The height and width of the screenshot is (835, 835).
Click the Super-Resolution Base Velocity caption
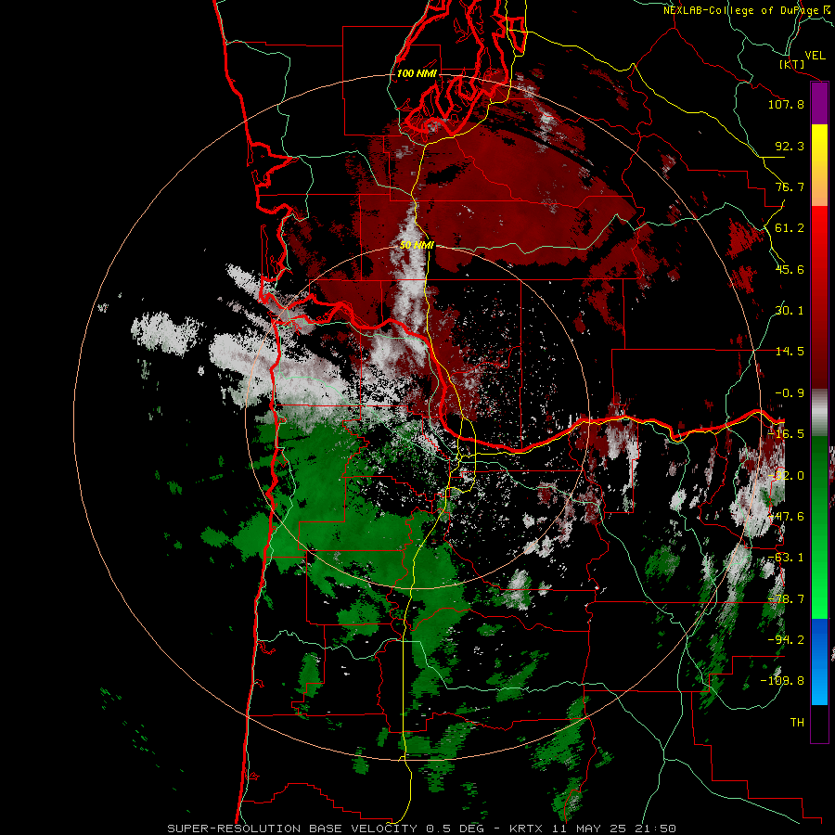coord(421,829)
